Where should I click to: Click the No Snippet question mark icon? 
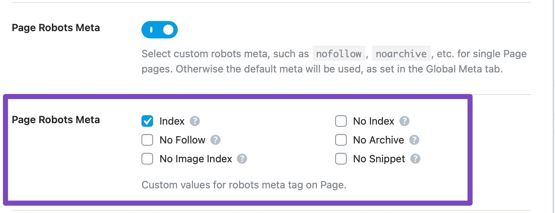click(416, 159)
